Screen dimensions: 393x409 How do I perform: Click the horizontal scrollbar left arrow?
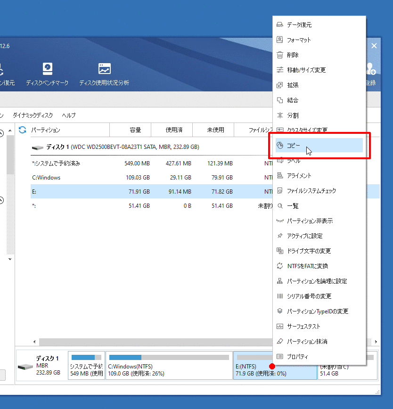click(x=34, y=342)
